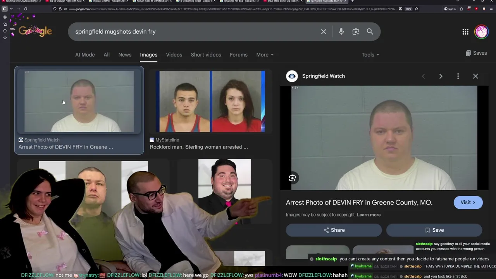Open large preview of Devin Fry mugshot
496x279 pixels.
point(384,138)
